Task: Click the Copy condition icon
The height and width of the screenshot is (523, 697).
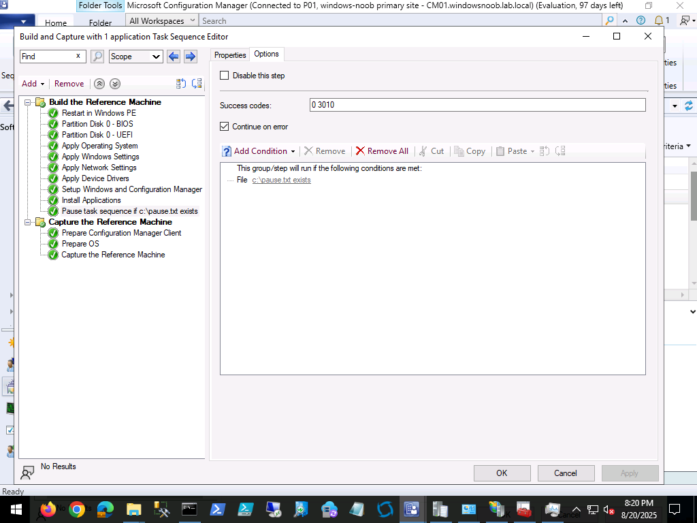Action: [x=459, y=151]
